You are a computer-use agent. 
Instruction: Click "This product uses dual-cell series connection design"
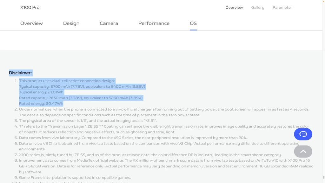click(x=67, y=81)
